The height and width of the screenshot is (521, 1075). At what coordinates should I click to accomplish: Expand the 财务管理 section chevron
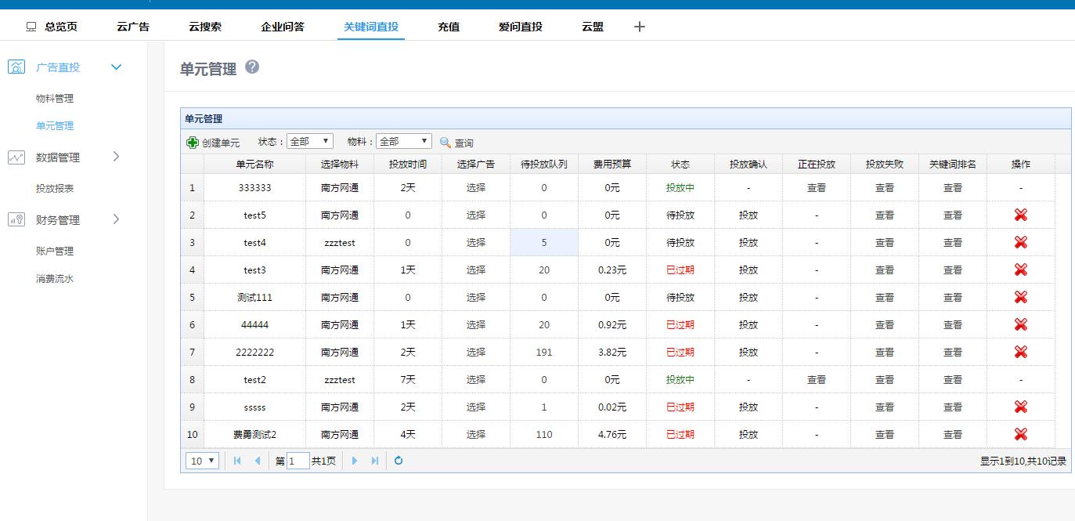pyautogui.click(x=117, y=219)
